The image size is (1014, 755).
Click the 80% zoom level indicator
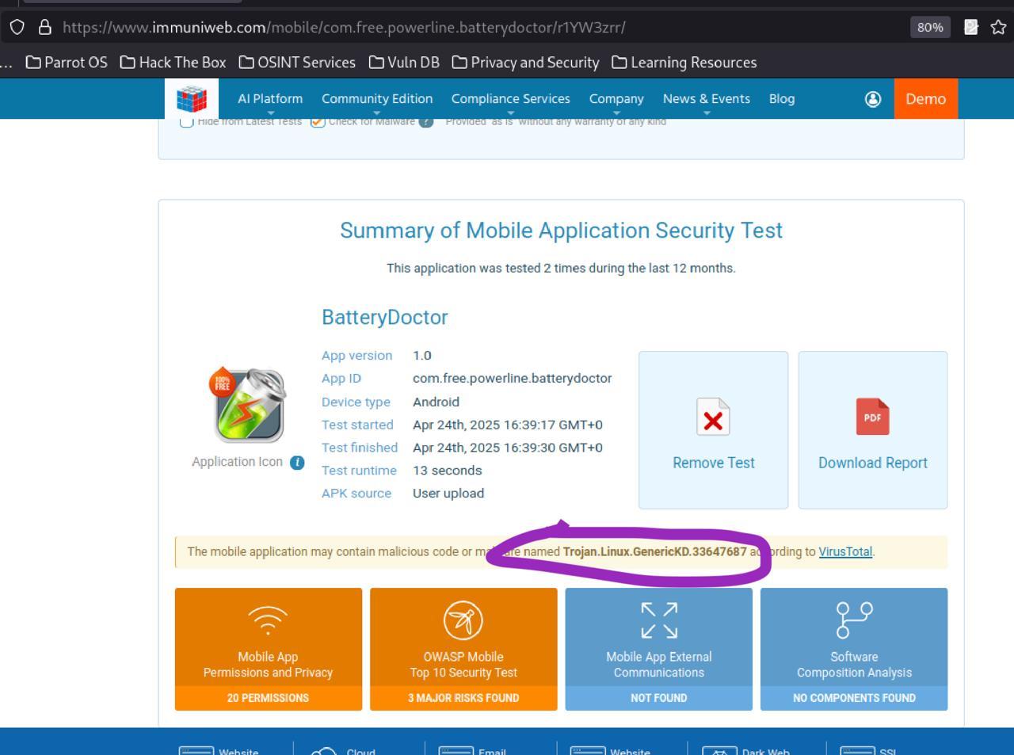point(930,27)
